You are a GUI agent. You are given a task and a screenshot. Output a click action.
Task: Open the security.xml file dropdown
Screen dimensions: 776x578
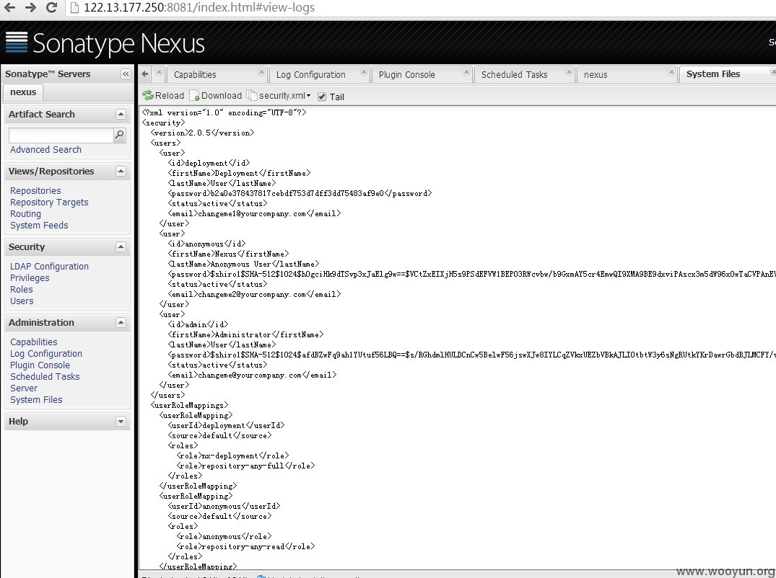[x=279, y=95]
